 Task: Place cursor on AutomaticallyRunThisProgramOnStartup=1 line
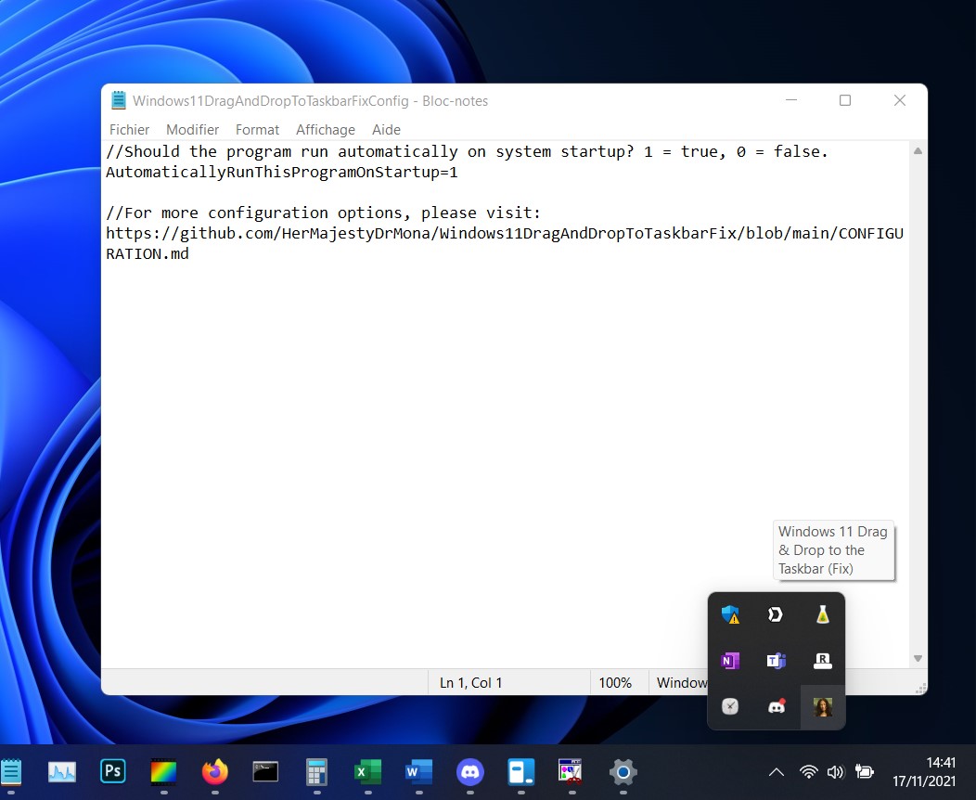point(282,173)
